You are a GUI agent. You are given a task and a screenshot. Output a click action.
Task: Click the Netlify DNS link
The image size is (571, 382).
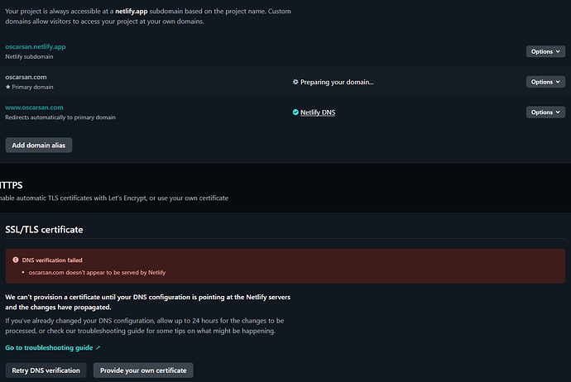pos(318,112)
